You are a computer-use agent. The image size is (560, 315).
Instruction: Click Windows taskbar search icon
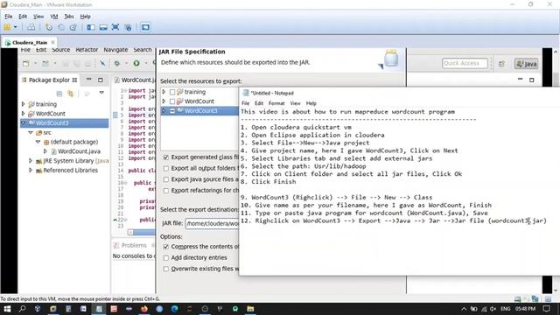click(22, 309)
